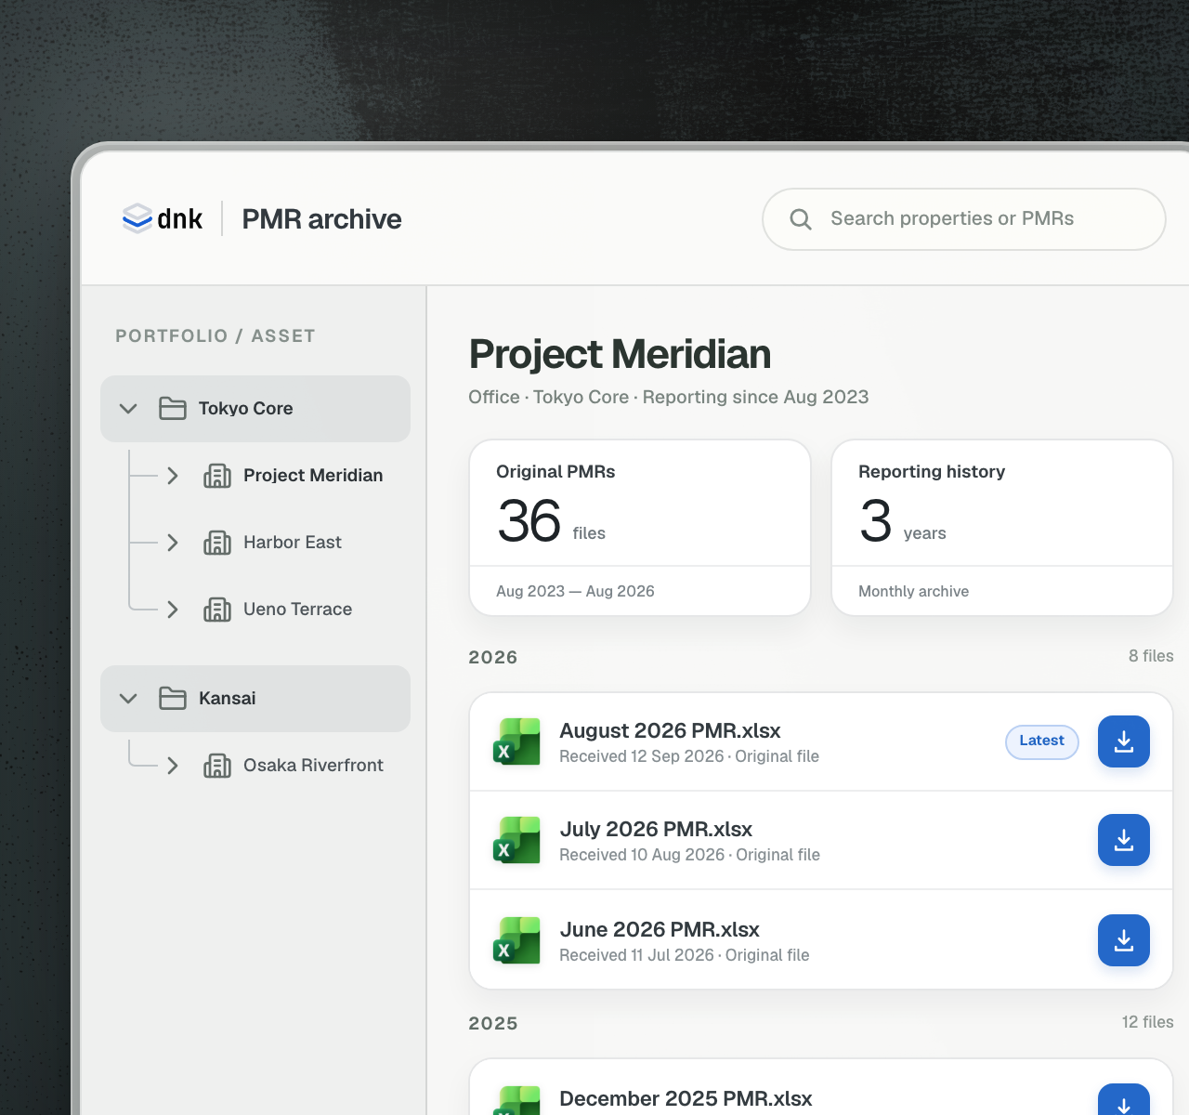
Task: Expand the Project Meridian tree node
Action: [173, 476]
